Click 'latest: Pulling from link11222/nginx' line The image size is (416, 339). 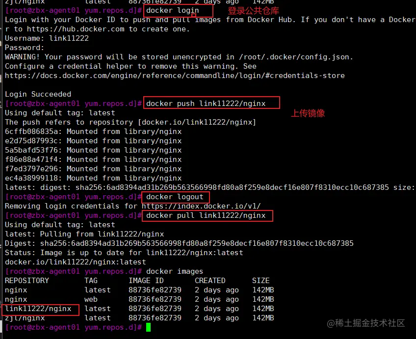[x=84, y=234]
